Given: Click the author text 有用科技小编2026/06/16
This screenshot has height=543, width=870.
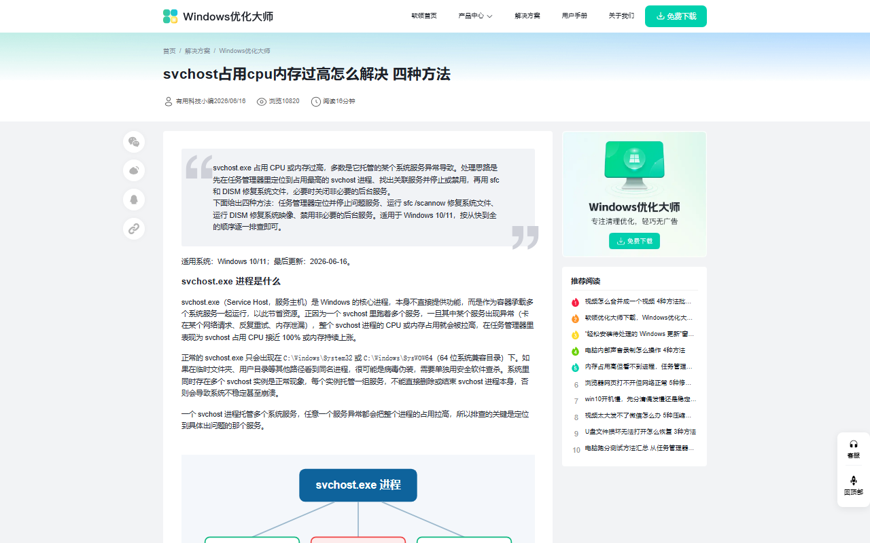Looking at the screenshot, I should click(211, 101).
